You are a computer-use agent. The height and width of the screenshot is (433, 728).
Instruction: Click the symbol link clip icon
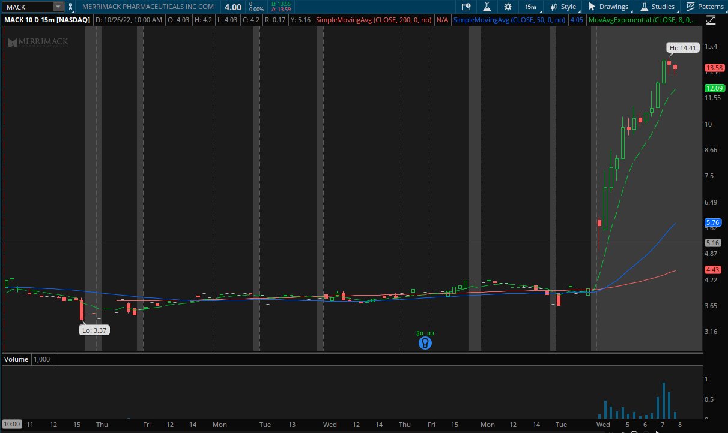point(71,7)
